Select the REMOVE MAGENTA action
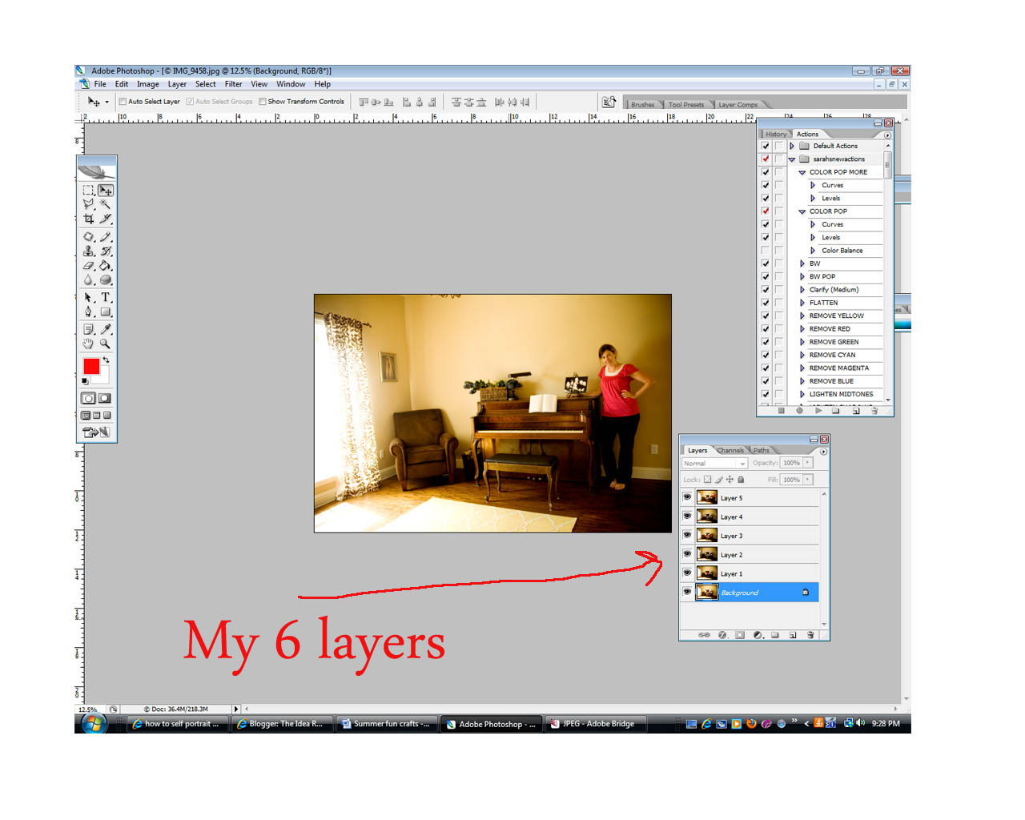 838,368
